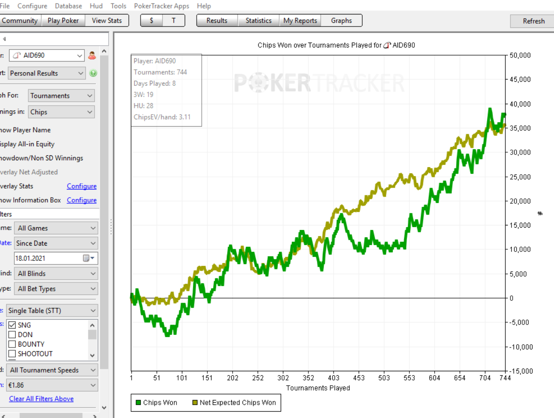The height and width of the screenshot is (418, 554).
Task: Click the green Chips Won legend swatch
Action: 138,403
